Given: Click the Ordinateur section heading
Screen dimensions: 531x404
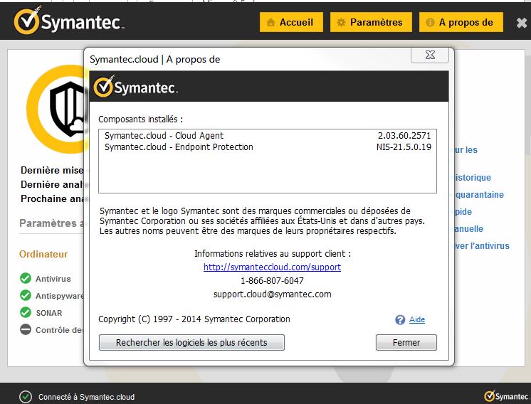Looking at the screenshot, I should pyautogui.click(x=43, y=254).
